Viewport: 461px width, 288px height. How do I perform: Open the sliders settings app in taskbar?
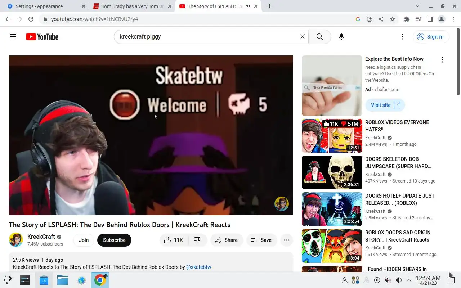[25, 280]
